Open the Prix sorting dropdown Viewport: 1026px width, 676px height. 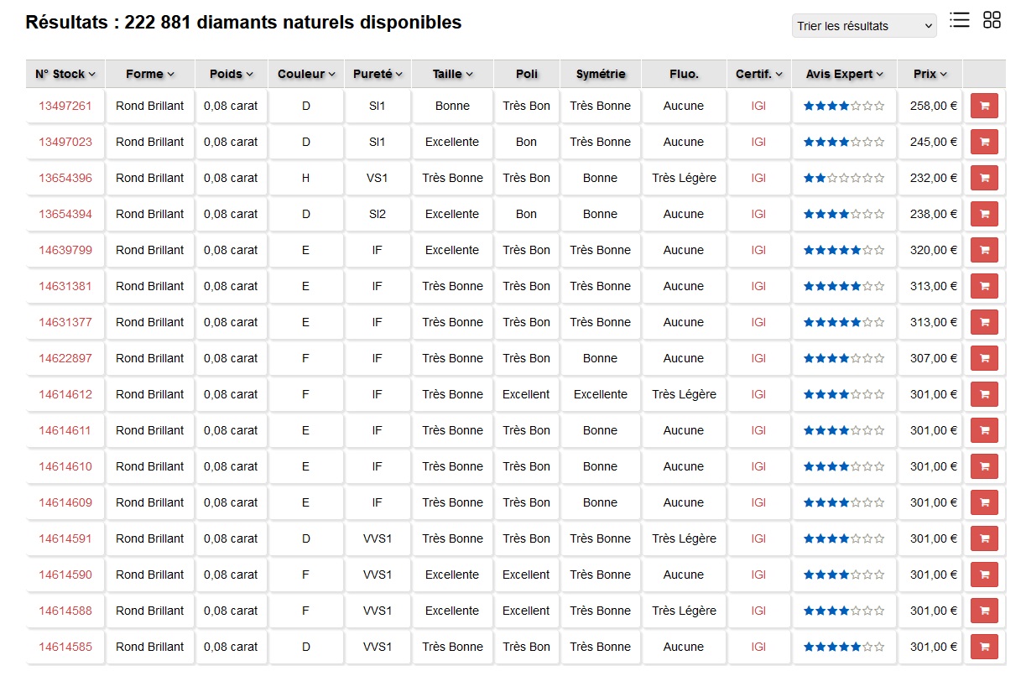click(930, 74)
